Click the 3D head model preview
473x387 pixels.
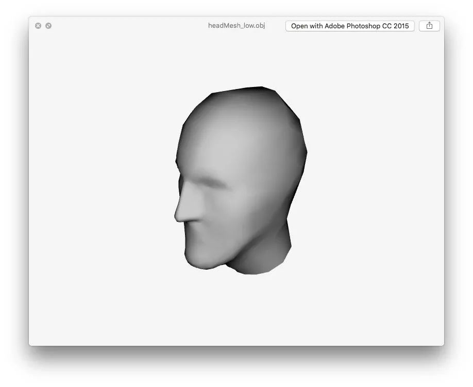(241, 180)
